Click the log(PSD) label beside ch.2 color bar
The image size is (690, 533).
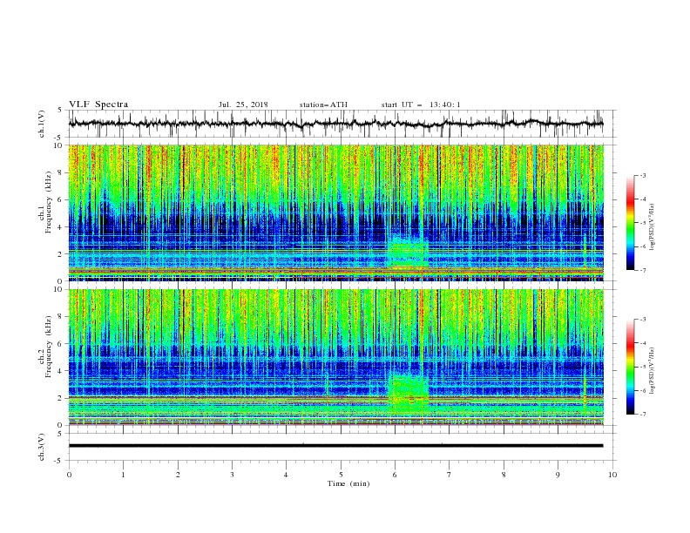(x=653, y=371)
